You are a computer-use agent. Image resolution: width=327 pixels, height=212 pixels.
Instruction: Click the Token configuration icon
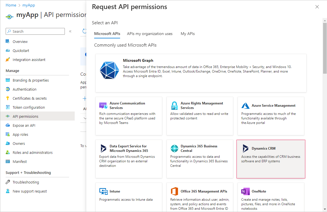(x=8, y=107)
